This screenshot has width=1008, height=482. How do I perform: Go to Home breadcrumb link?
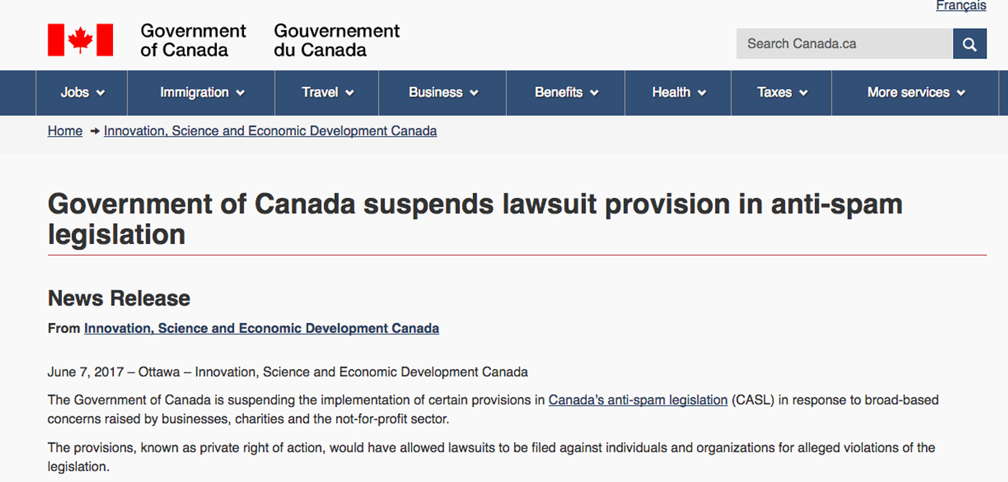pyautogui.click(x=65, y=131)
